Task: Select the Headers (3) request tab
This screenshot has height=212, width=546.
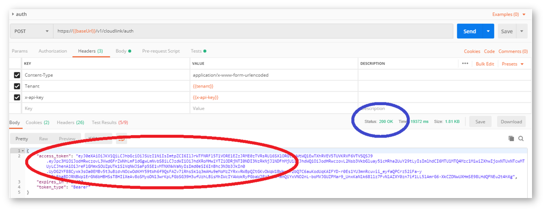Action: point(90,51)
